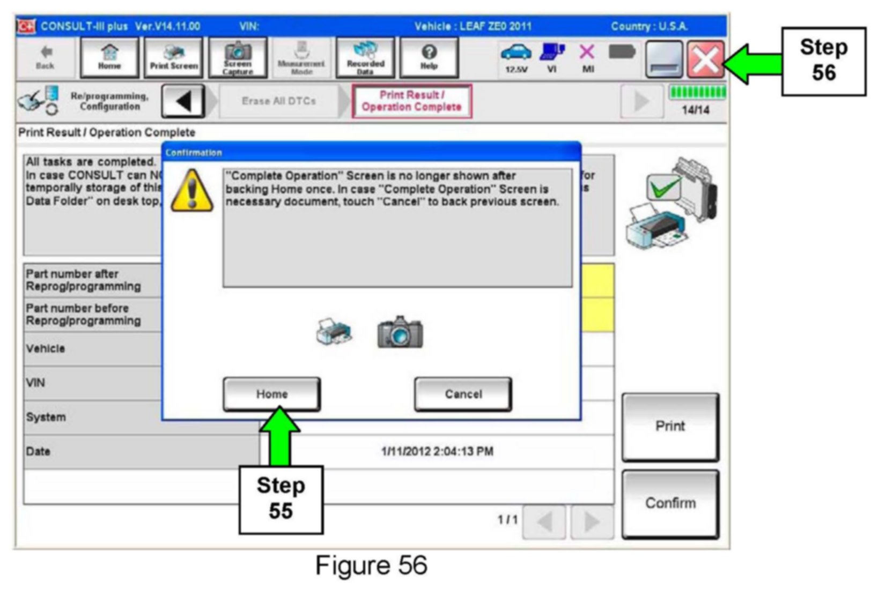Open Recorded Data from toolbar
The width and height of the screenshot is (893, 590).
365,58
